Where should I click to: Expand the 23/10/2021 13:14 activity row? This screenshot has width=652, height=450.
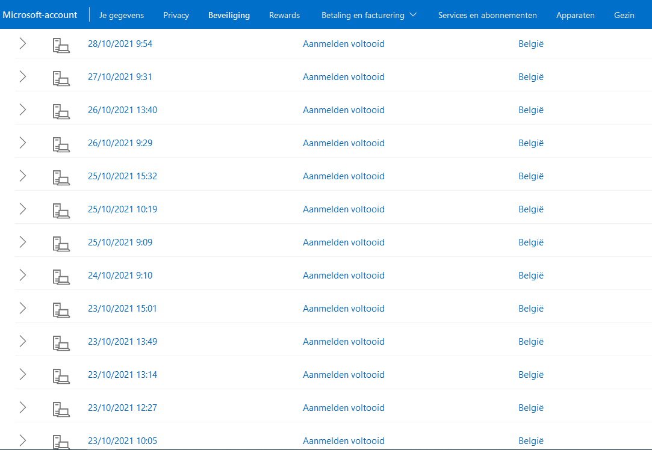(23, 374)
